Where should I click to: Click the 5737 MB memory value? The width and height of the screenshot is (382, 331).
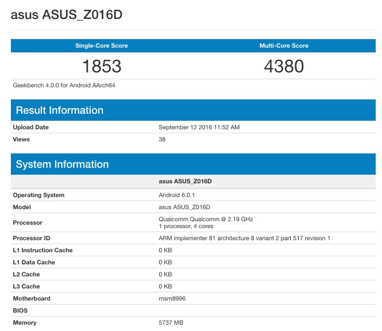coord(171,322)
